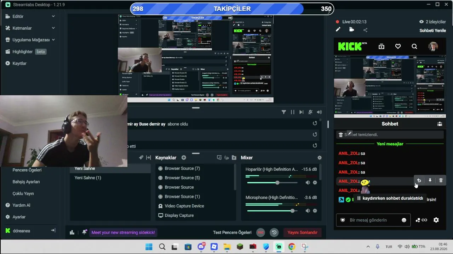This screenshot has height=254, width=453.
Task: Edit stream info pencil icon
Action: [x=338, y=30]
